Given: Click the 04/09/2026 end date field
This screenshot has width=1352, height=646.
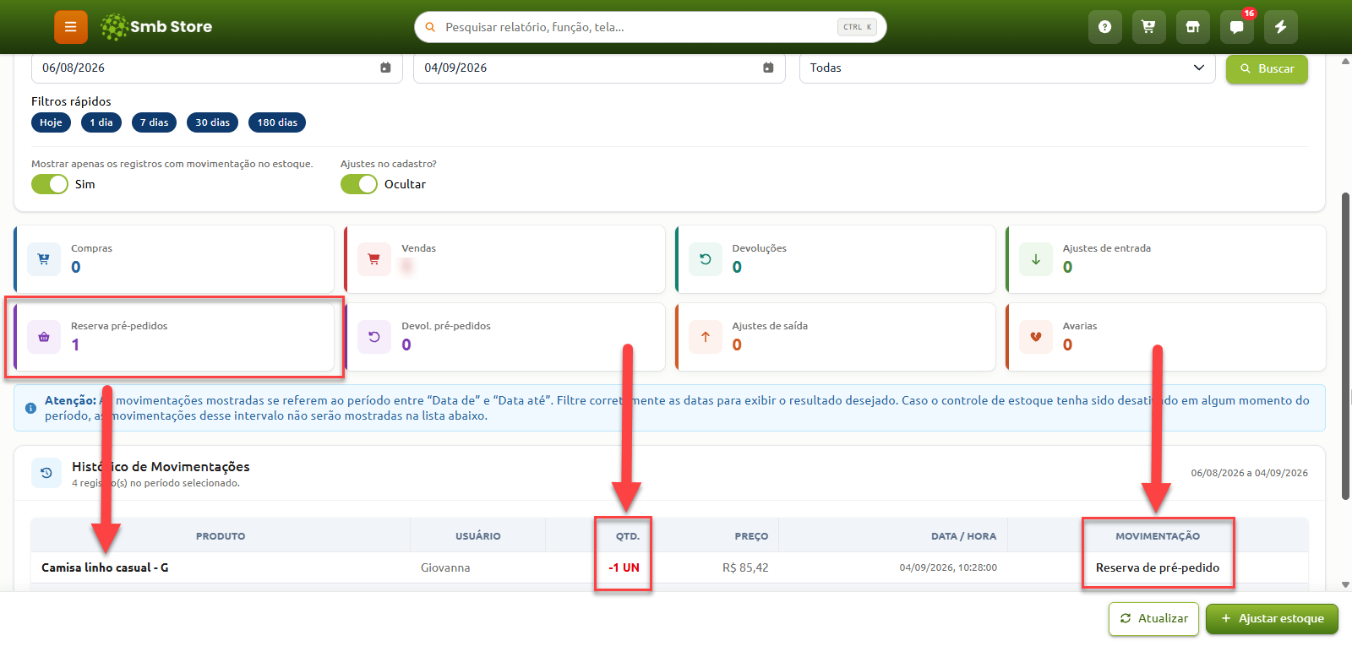Looking at the screenshot, I should [599, 68].
